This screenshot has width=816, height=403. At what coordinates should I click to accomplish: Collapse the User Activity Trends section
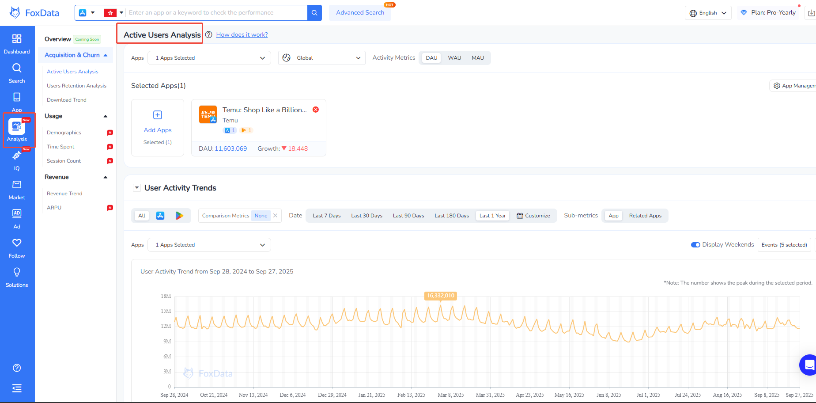(x=137, y=188)
